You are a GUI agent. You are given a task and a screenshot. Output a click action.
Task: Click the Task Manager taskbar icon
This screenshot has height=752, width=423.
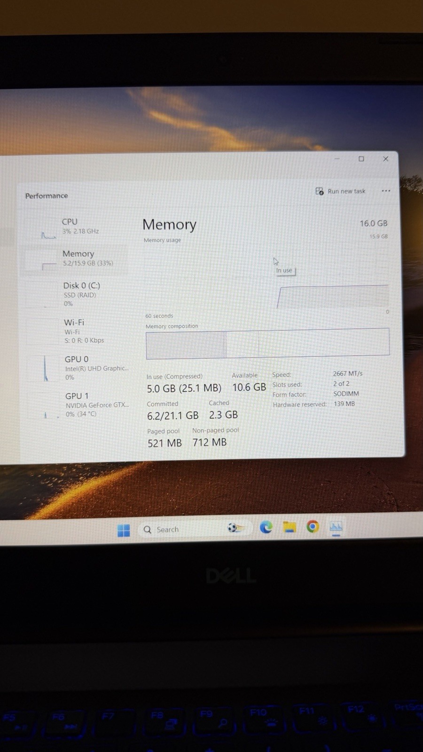tap(336, 526)
